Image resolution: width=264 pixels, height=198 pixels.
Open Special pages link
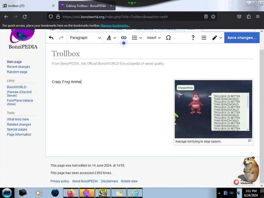pyautogui.click(x=17, y=129)
